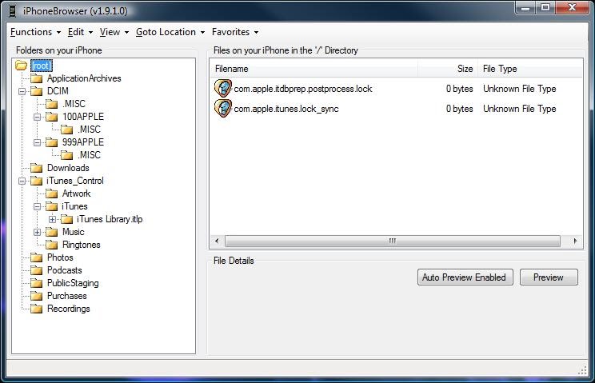Click the Ringtones folder icon
Image resolution: width=595 pixels, height=383 pixels.
tap(52, 245)
